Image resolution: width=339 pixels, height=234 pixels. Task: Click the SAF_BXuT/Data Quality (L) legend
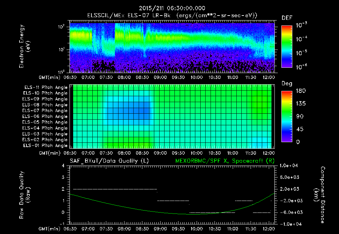109,161
